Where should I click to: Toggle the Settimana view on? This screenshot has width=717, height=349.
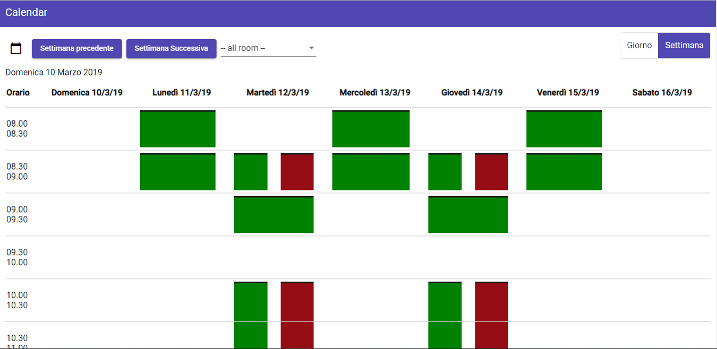pos(684,45)
